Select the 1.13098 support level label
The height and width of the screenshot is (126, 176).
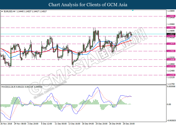[x=171, y=59]
